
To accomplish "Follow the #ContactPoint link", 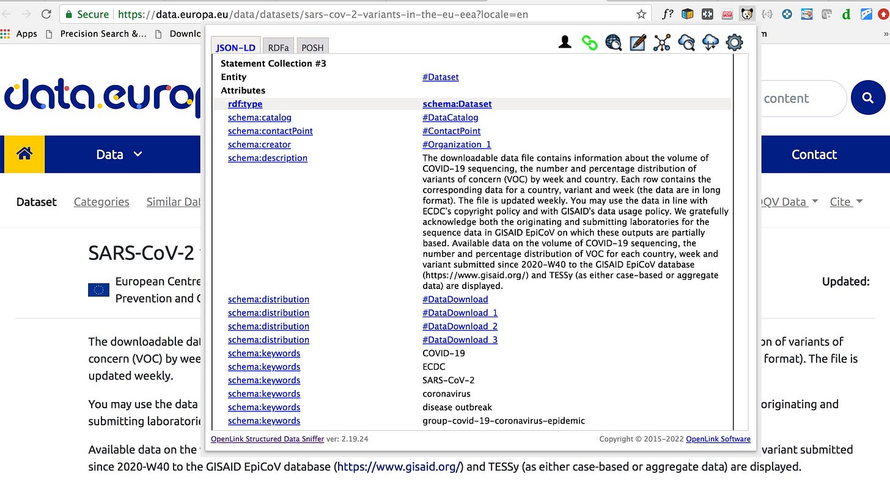I will 451,131.
